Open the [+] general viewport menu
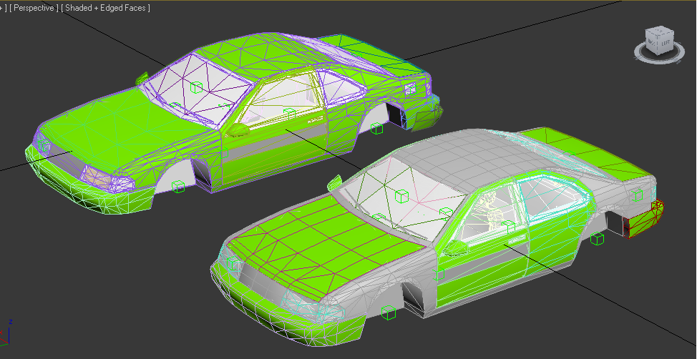This screenshot has width=697, height=359. tap(3, 8)
